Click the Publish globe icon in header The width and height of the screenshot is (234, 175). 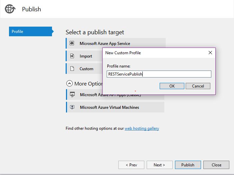coord(10,9)
